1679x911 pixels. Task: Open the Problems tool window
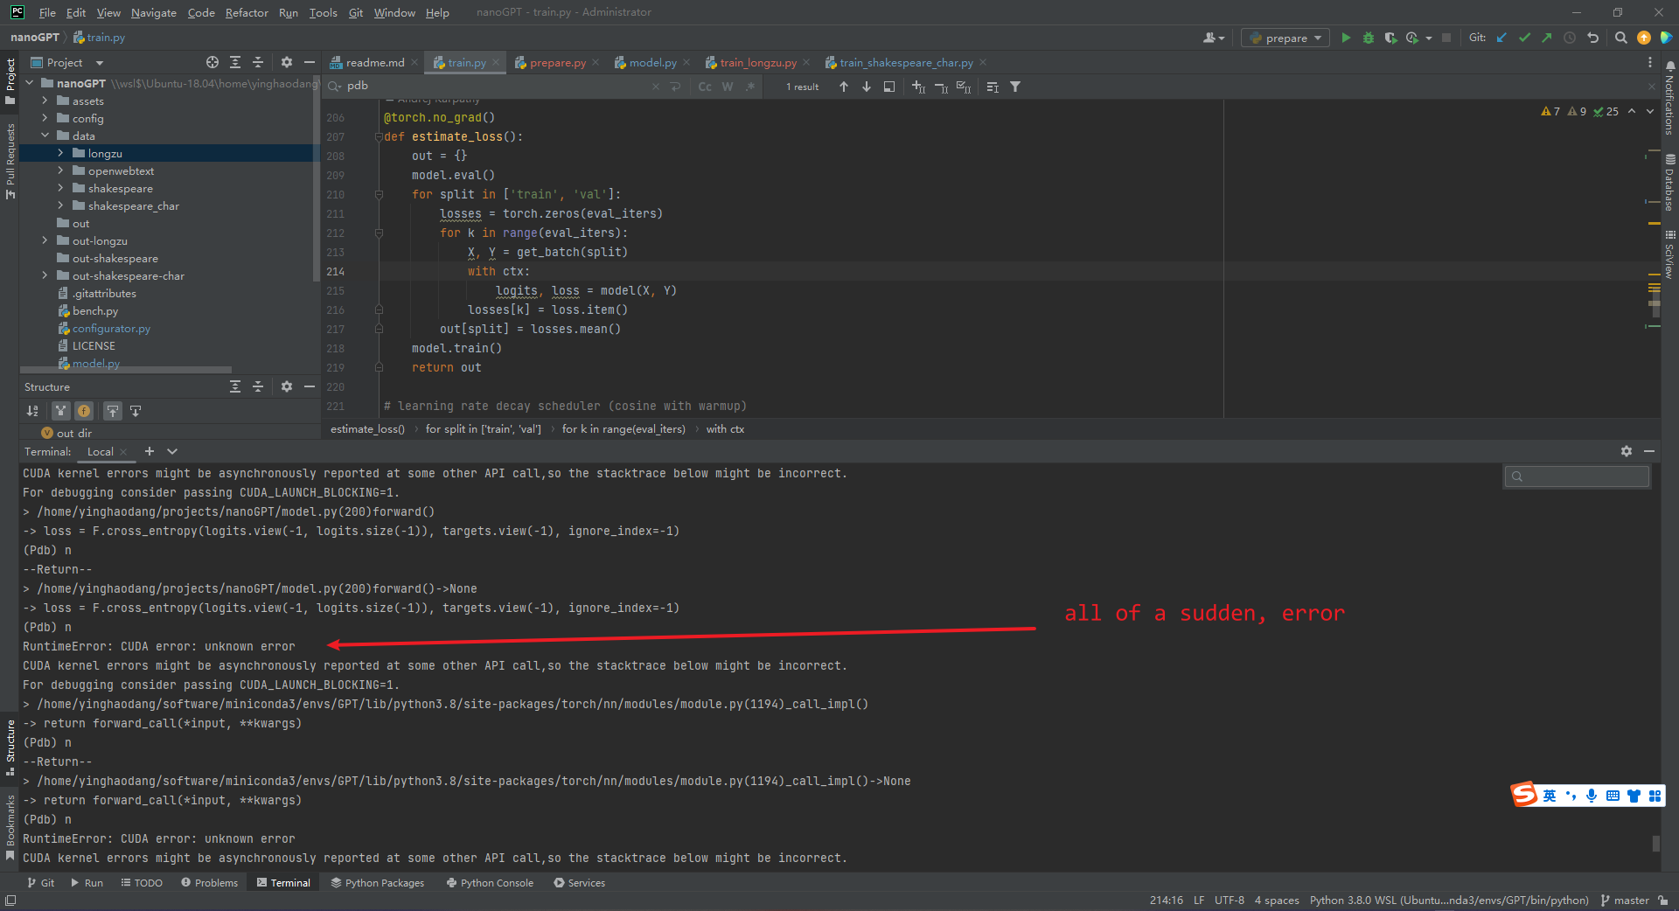[215, 883]
